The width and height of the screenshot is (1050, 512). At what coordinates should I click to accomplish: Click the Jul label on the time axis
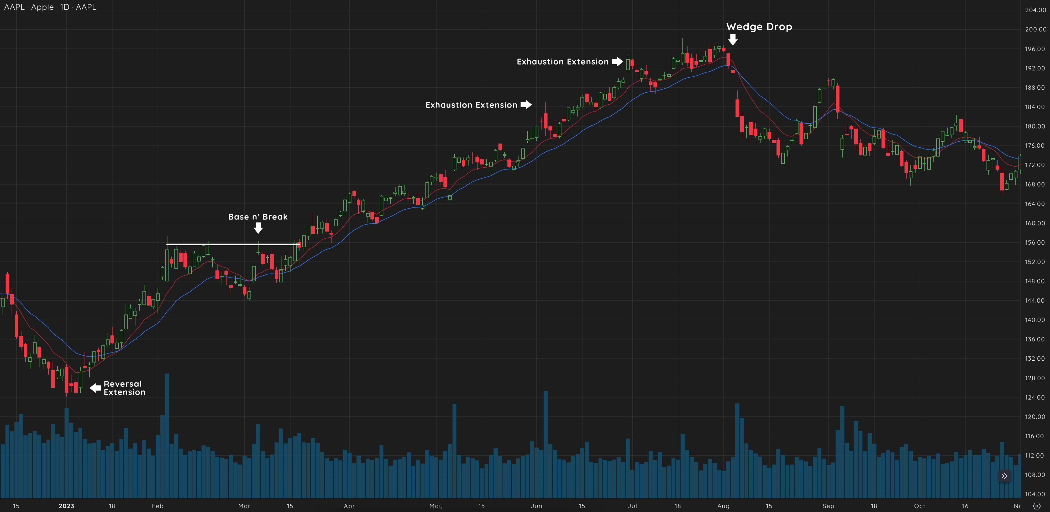pos(632,506)
